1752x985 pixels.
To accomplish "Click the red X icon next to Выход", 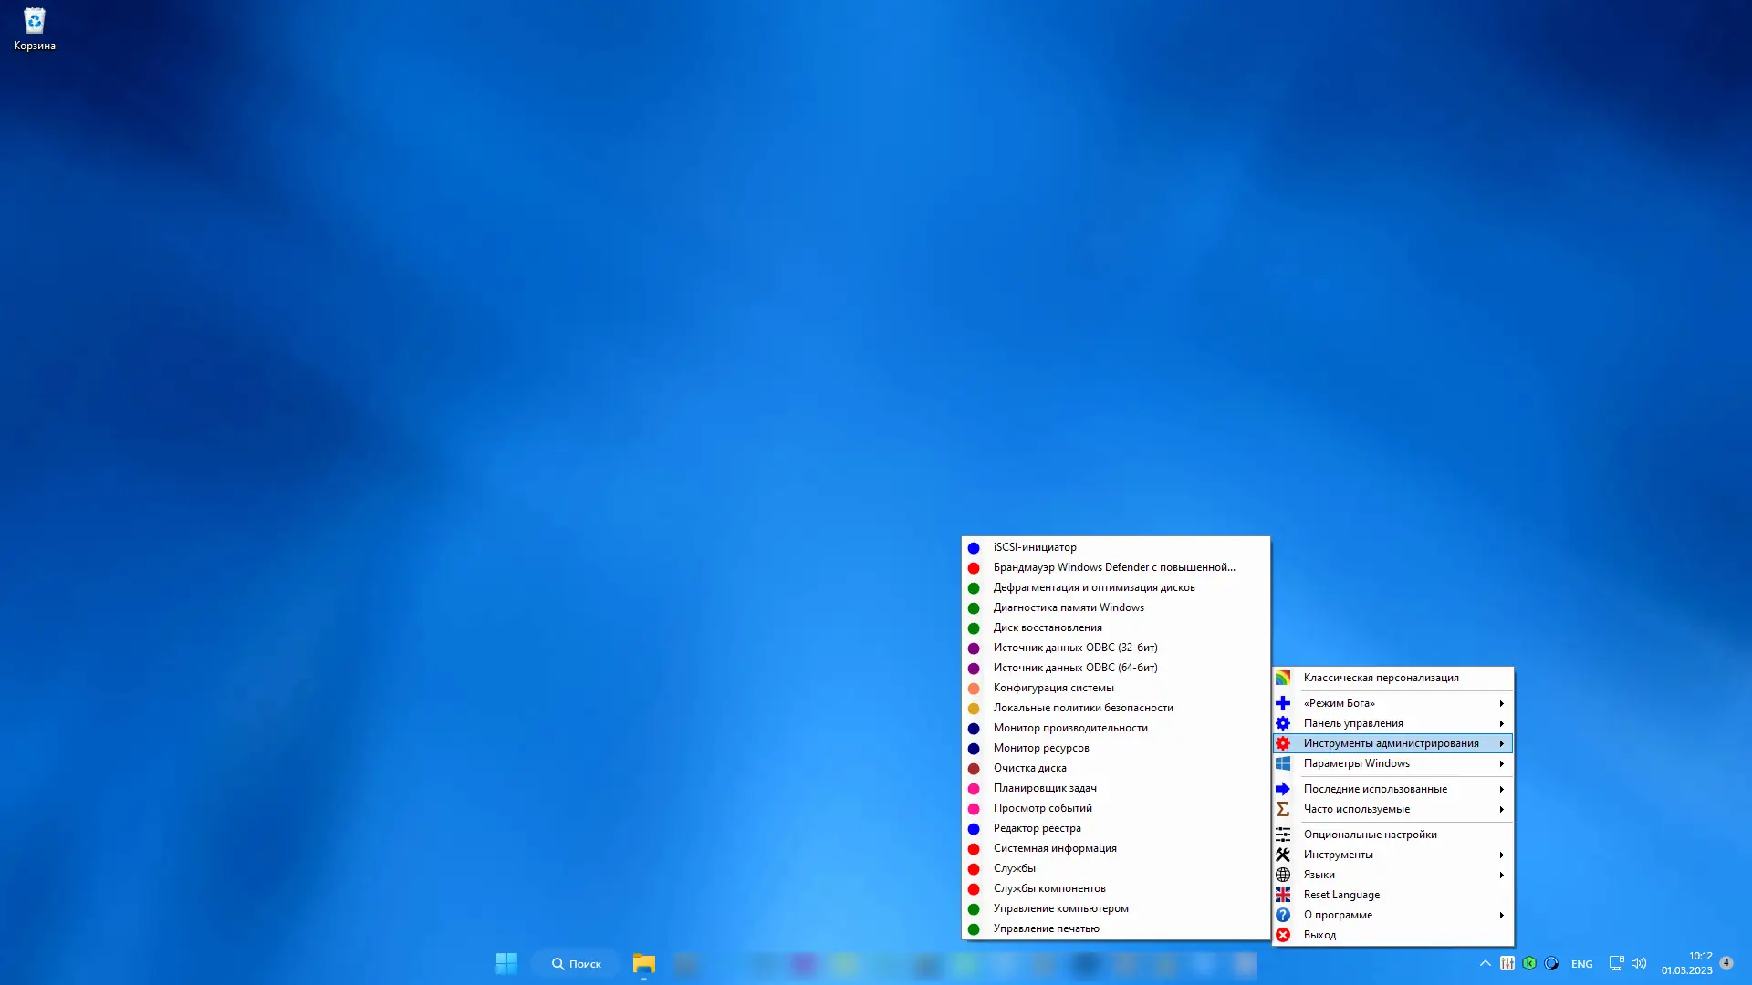I will tap(1283, 935).
